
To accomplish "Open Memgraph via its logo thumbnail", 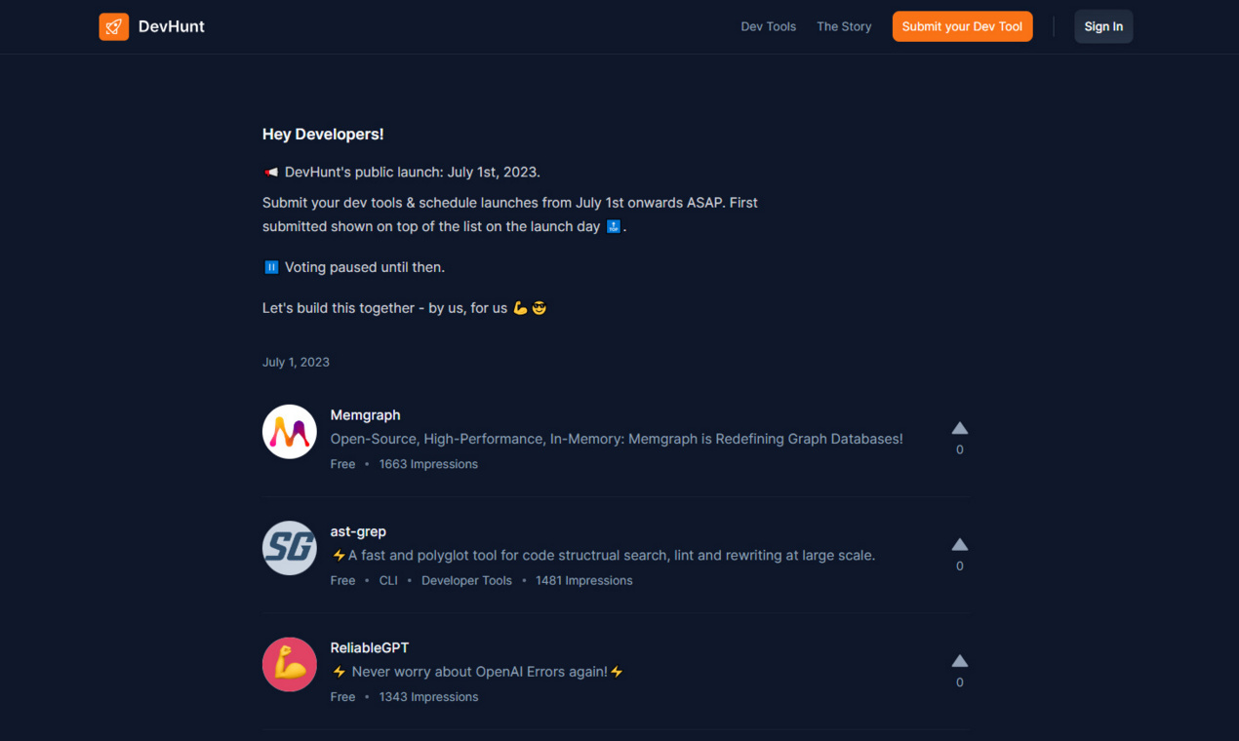I will click(289, 431).
